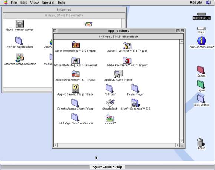
Task: Select the AppleCD Audio Player Guide icon
Action: (x=75, y=89)
